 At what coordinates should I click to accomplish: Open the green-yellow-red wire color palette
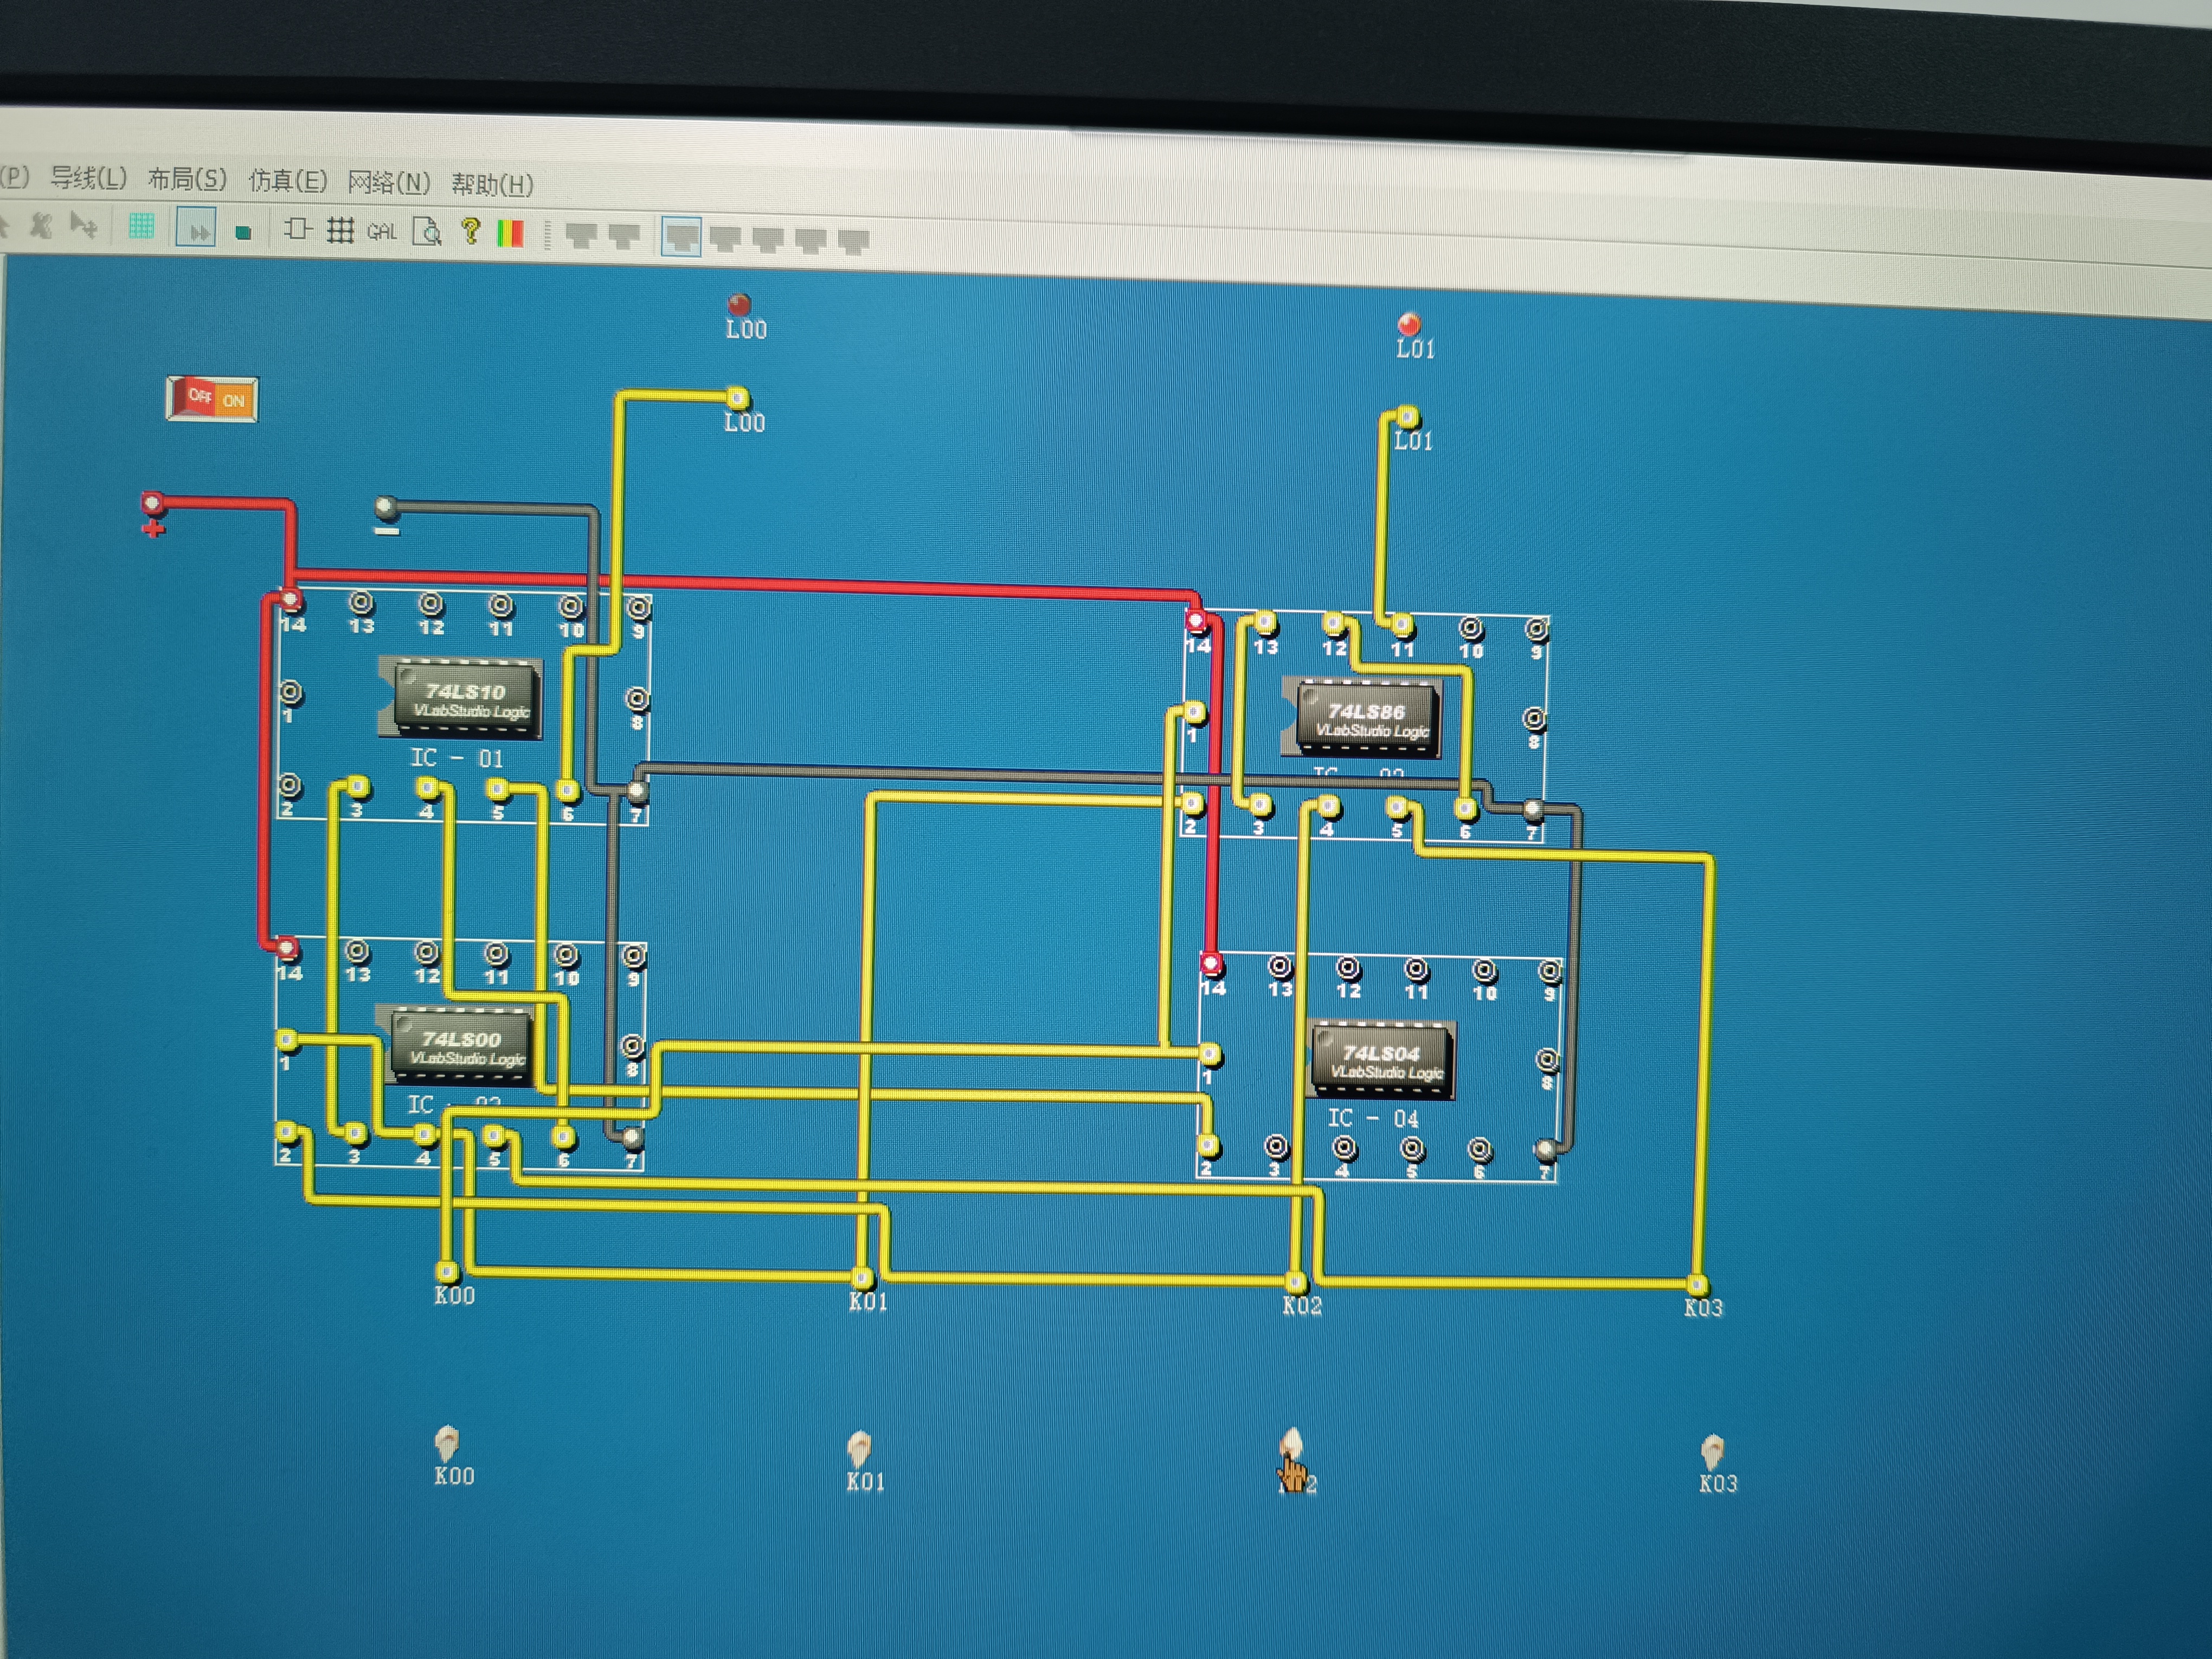pyautogui.click(x=510, y=233)
